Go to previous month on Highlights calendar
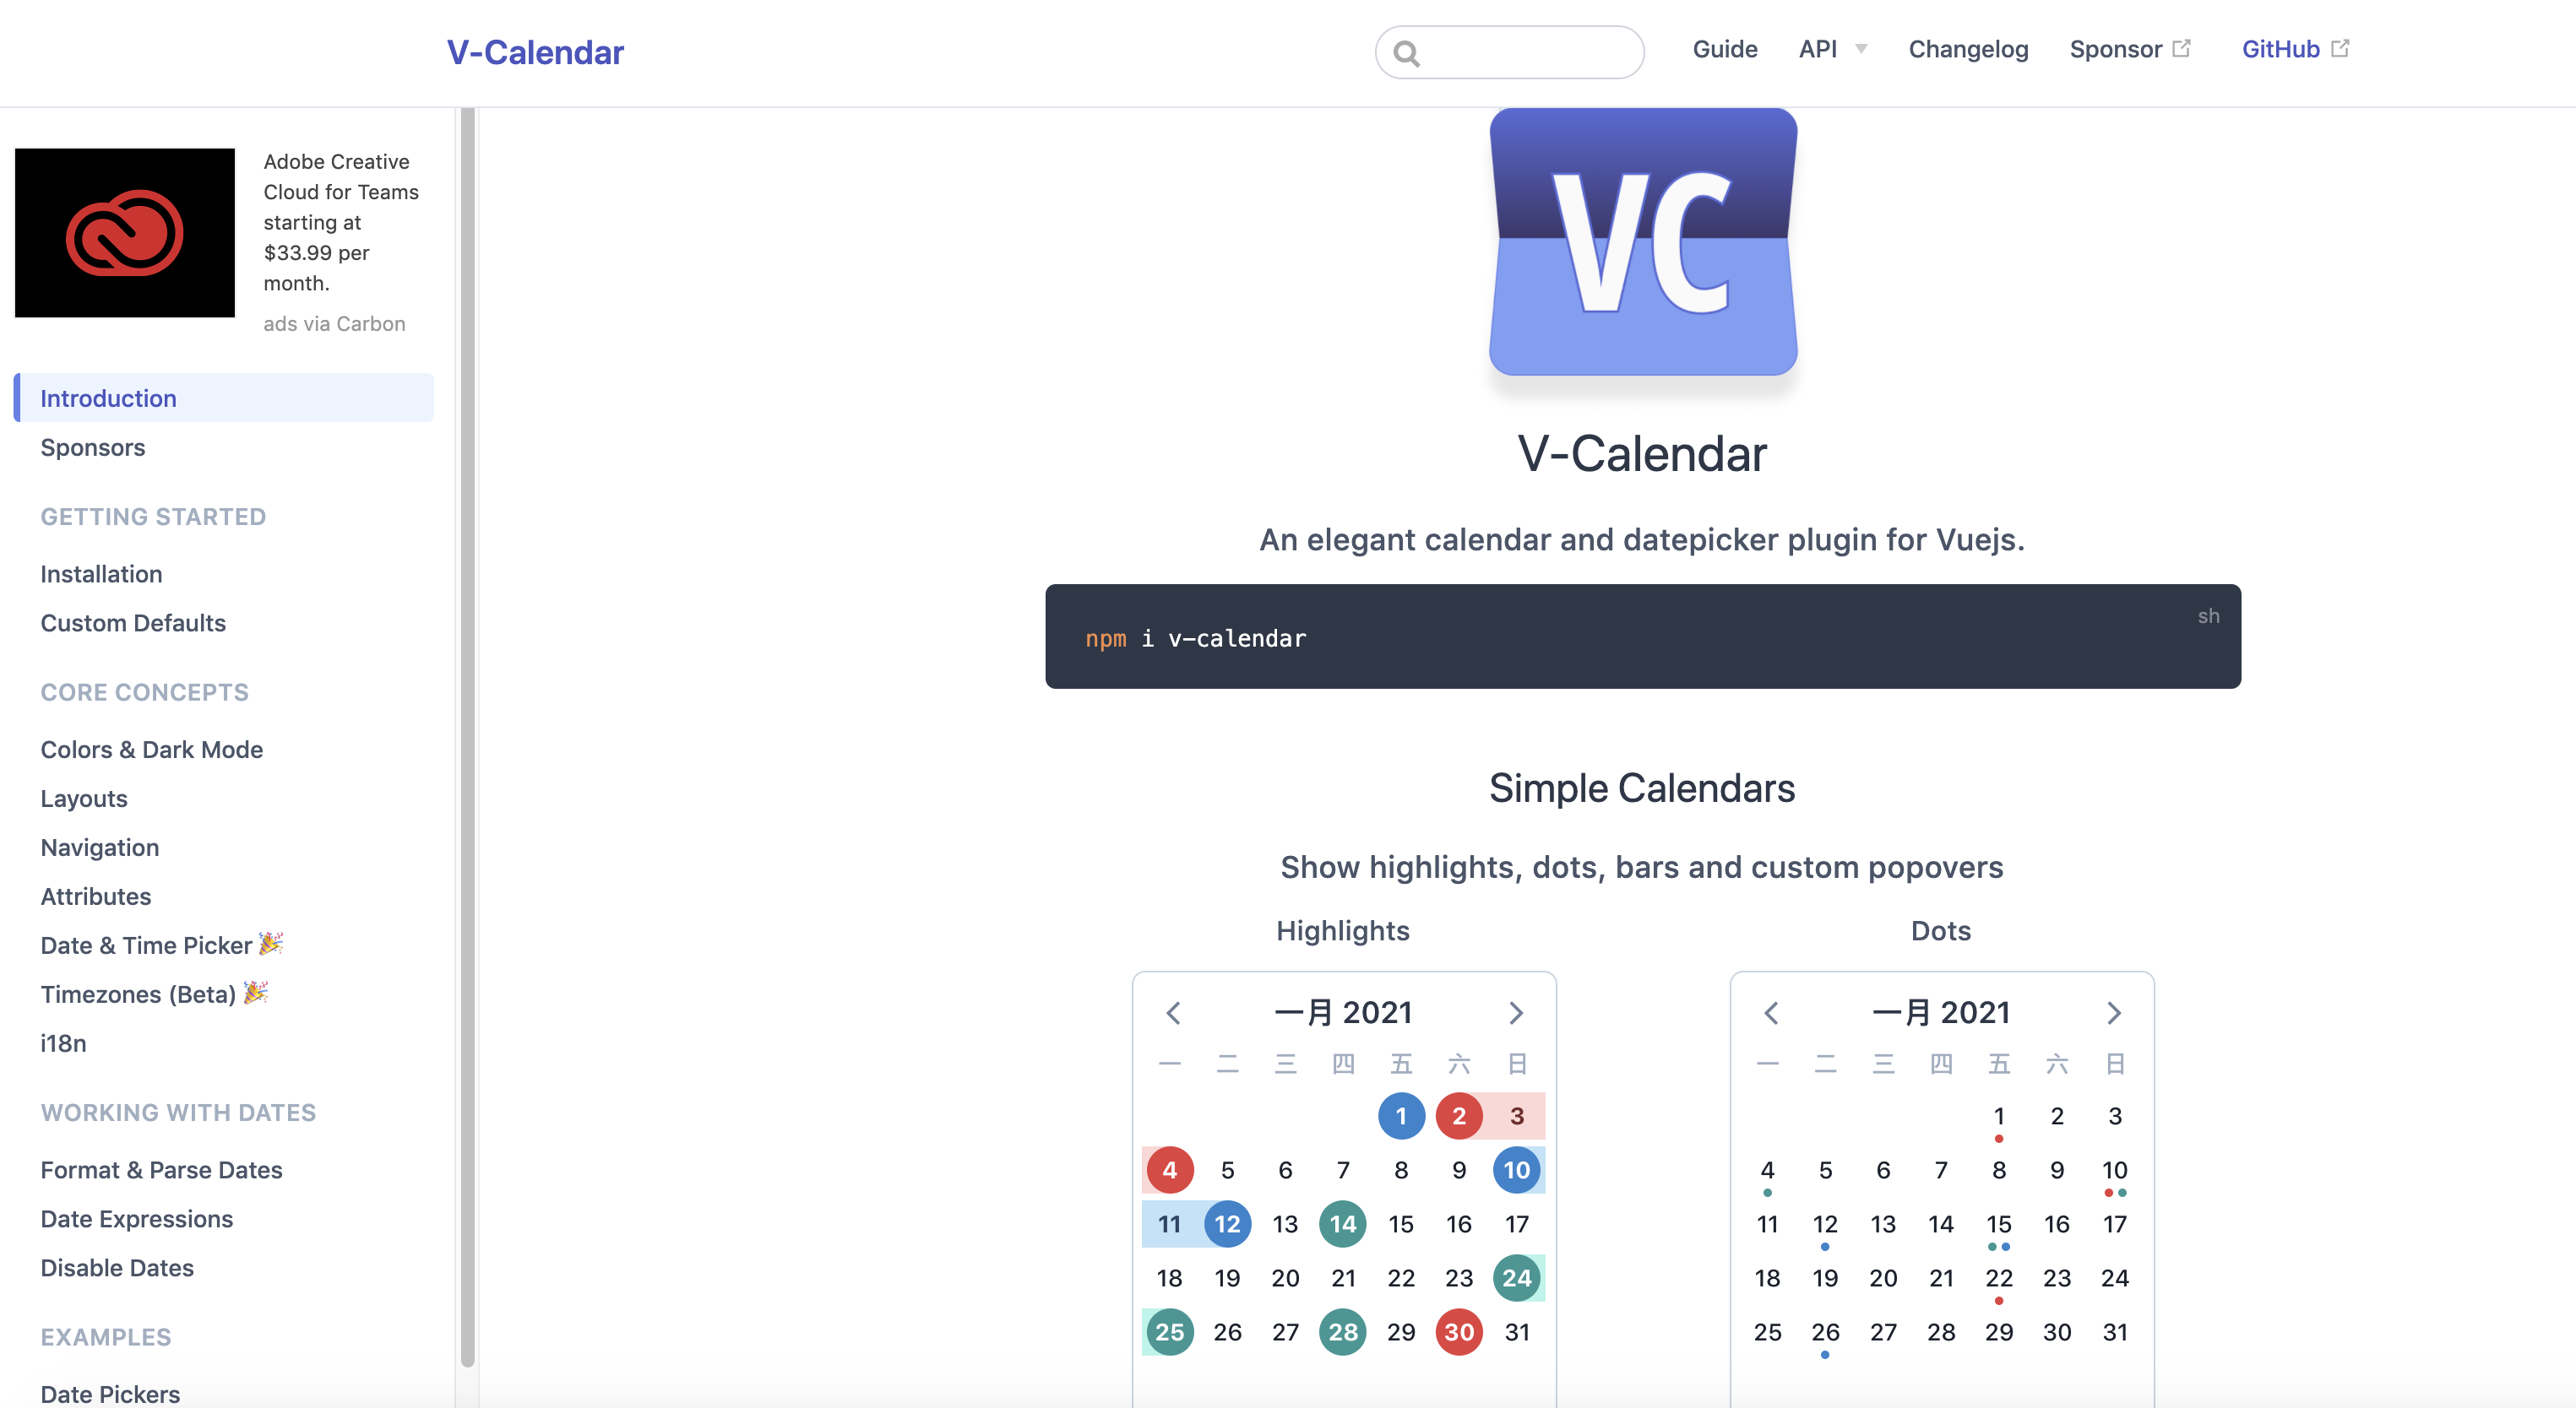Screen dimensions: 2576x1408 pyautogui.click(x=1172, y=1013)
